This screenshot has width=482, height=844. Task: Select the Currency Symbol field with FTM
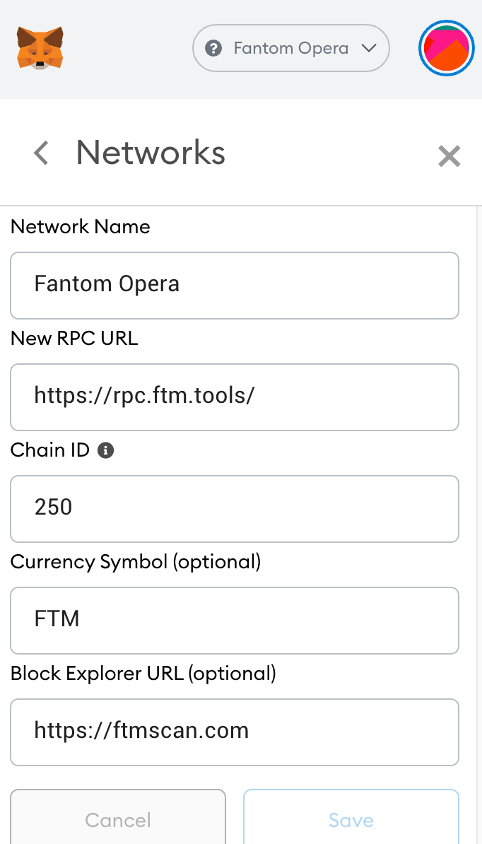235,620
